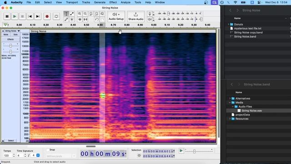Open the Transport menu

(x=72, y=2)
